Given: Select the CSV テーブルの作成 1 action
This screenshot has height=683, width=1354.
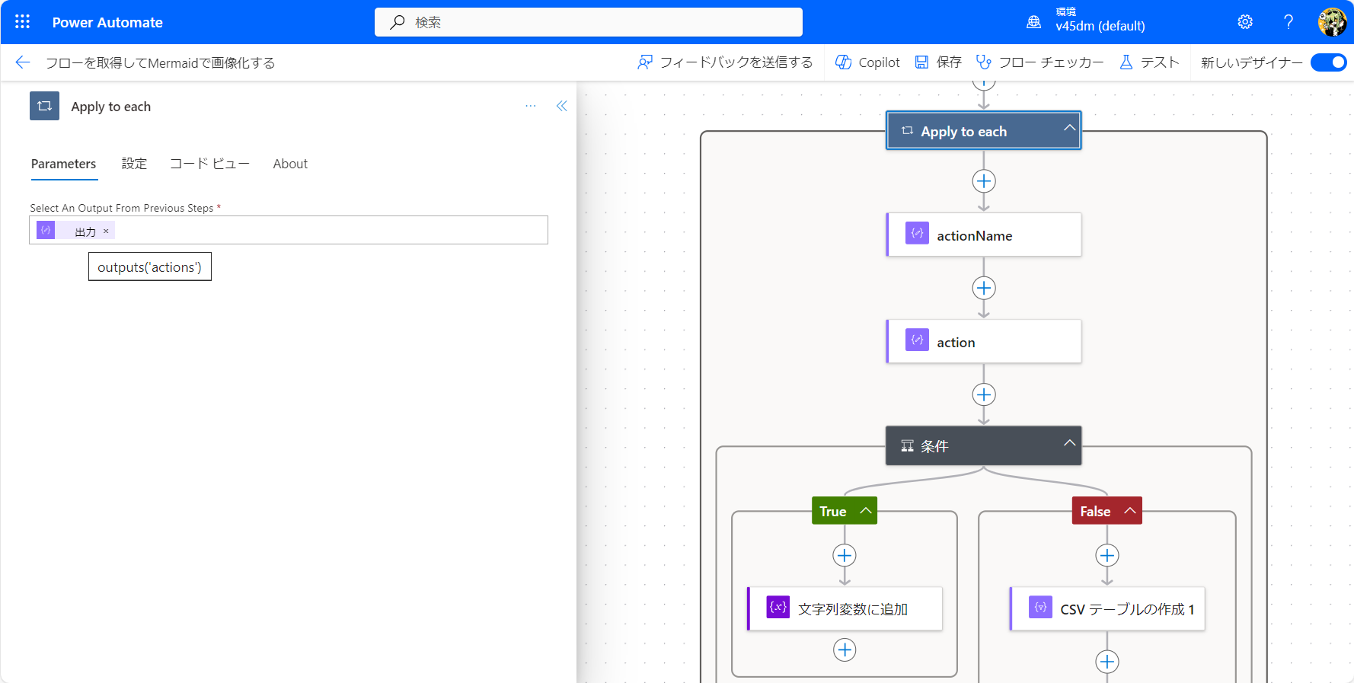Looking at the screenshot, I should click(1107, 608).
